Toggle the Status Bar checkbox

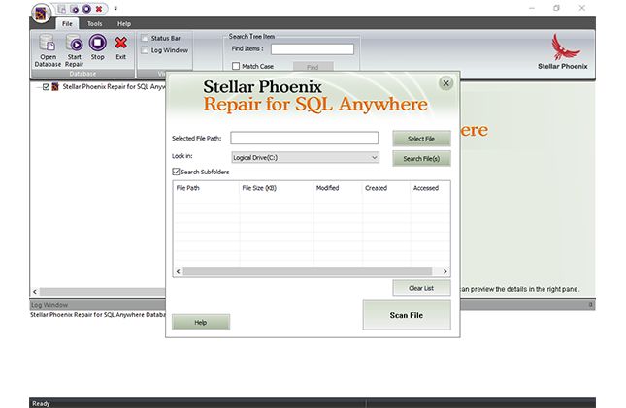[145, 39]
